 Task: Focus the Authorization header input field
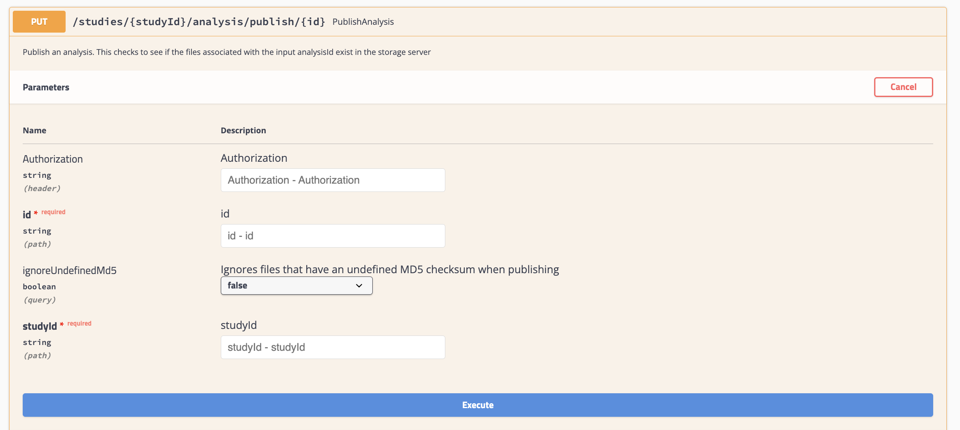point(333,180)
